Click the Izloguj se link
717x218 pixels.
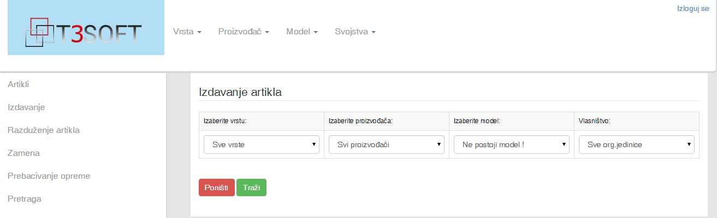(x=692, y=9)
